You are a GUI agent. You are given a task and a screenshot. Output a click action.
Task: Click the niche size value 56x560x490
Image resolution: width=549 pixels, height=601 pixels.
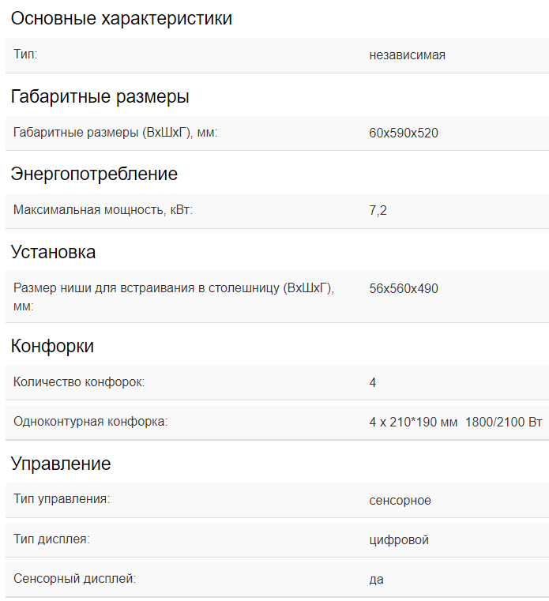tap(404, 288)
